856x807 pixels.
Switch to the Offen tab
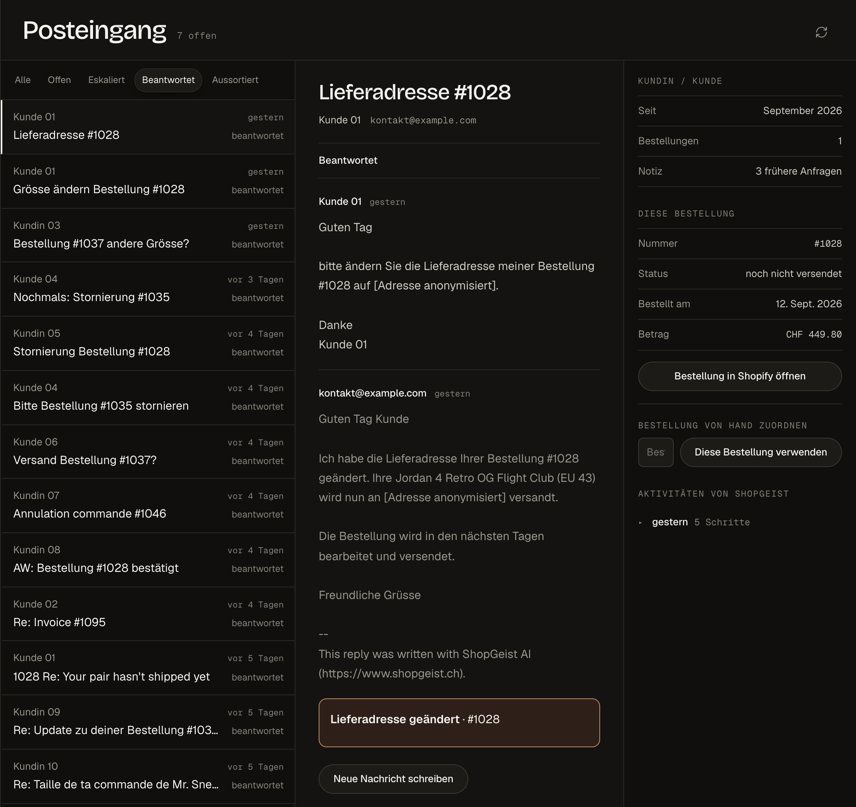pyautogui.click(x=59, y=80)
